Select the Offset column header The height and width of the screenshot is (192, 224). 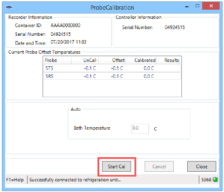(112, 60)
